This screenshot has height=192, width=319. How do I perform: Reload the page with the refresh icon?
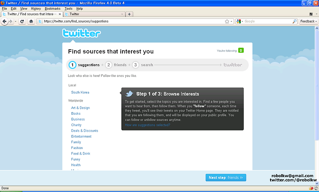pos(22,21)
